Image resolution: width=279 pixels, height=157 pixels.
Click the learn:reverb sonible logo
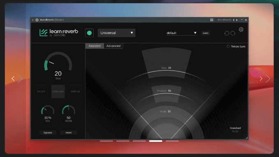pos(59,33)
